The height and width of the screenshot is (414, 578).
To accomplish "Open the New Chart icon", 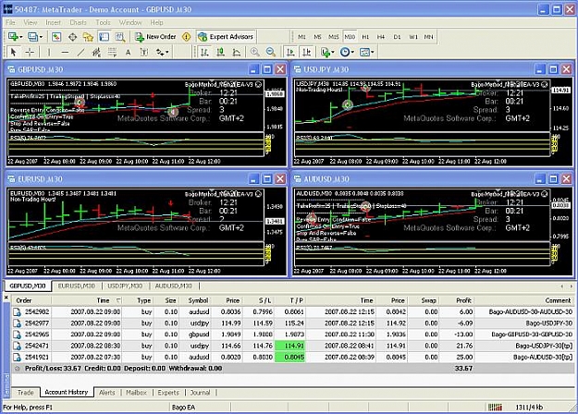I will point(13,37).
